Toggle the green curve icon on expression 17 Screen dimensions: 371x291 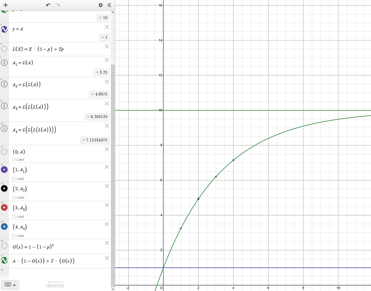(4, 260)
